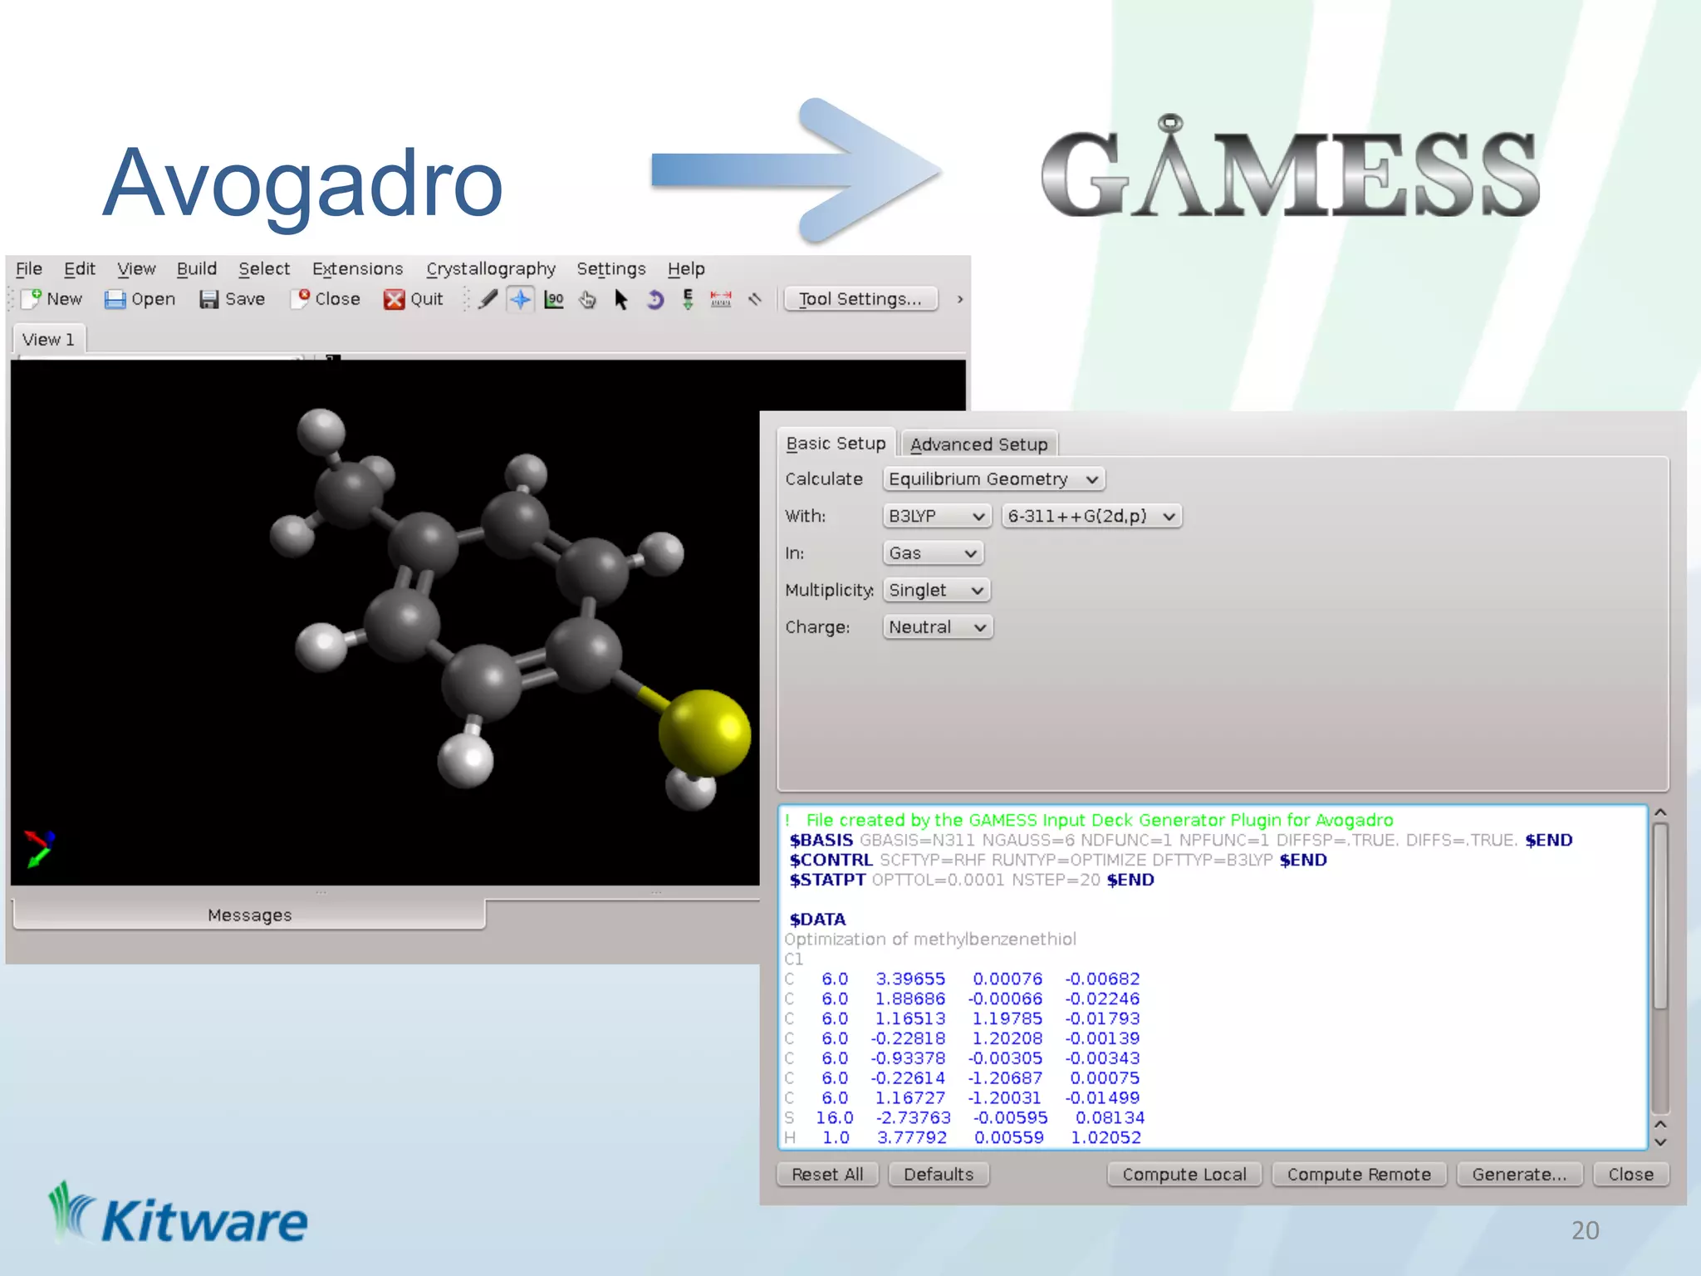Click the Messages panel button

coord(249,915)
